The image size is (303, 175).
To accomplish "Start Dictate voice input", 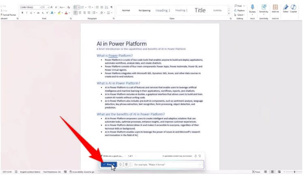I will coord(252,9).
